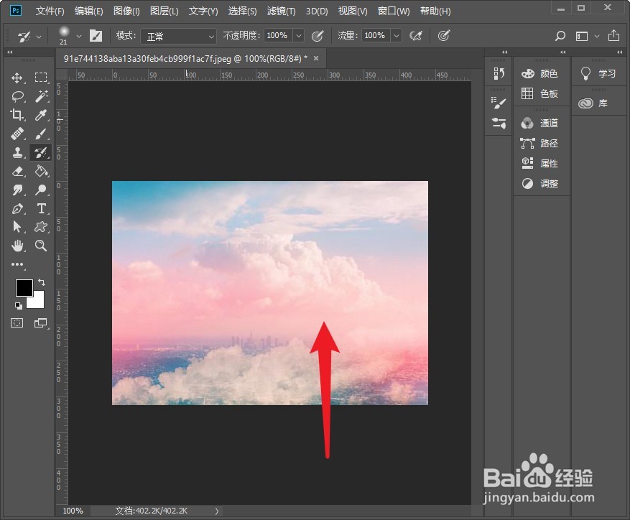Select the Move tool
The width and height of the screenshot is (630, 520).
pyautogui.click(x=17, y=77)
